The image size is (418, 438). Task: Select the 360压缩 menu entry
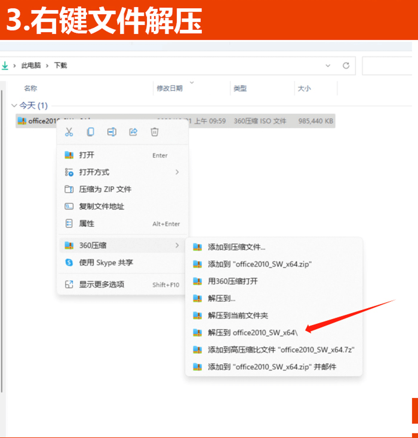[x=123, y=245]
